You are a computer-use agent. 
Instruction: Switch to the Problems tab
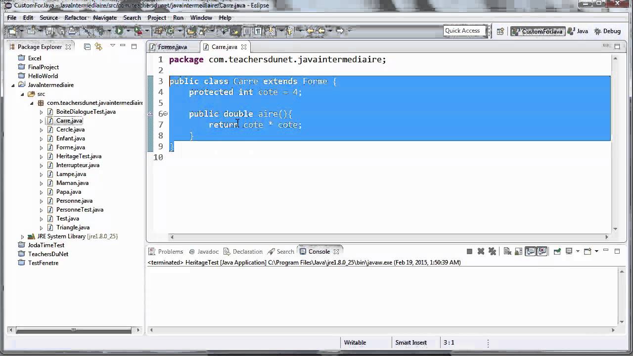tap(171, 252)
